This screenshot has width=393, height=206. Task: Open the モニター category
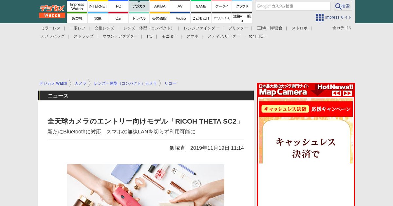pyautogui.click(x=170, y=36)
